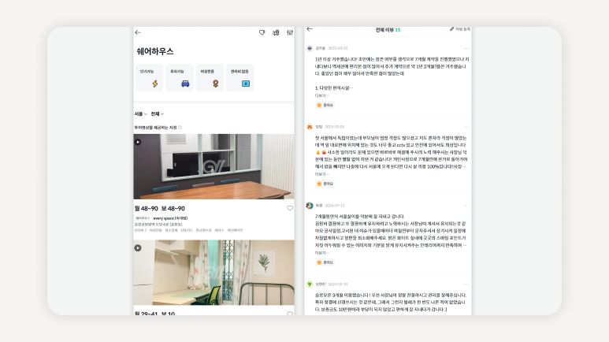Open the avatar of the 2025-03-05 reviewer
The height and width of the screenshot is (342, 609).
point(310,127)
